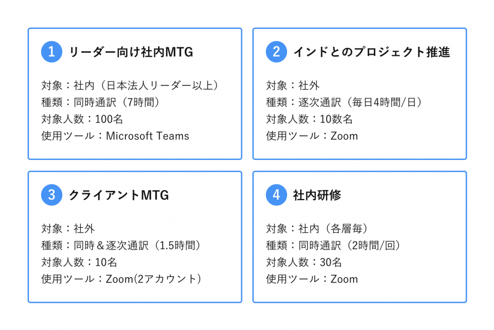The height and width of the screenshot is (330, 494).
Task: Click the blue number 4 circle
Action: [x=276, y=195]
